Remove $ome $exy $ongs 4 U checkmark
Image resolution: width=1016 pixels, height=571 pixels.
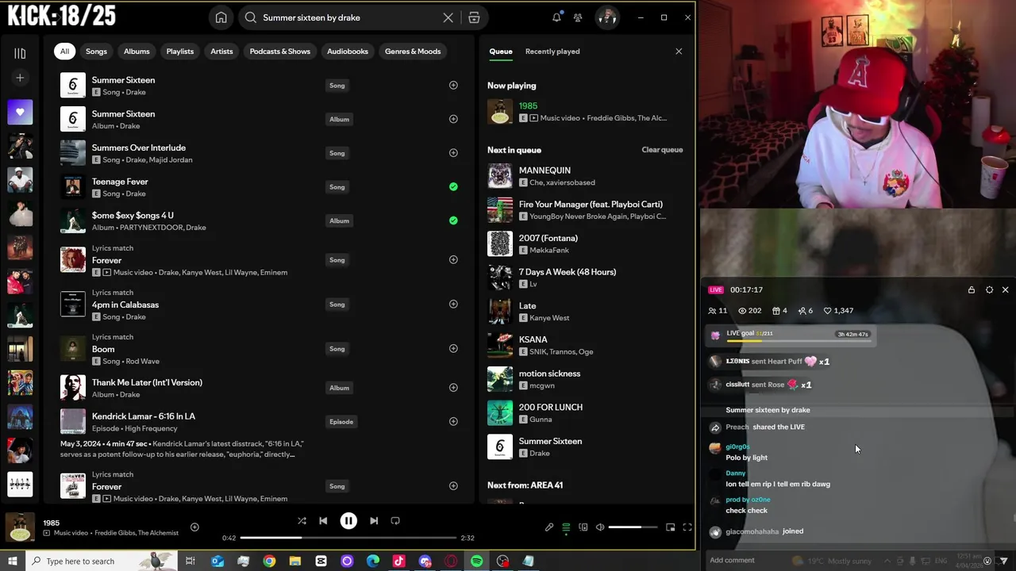coord(453,220)
